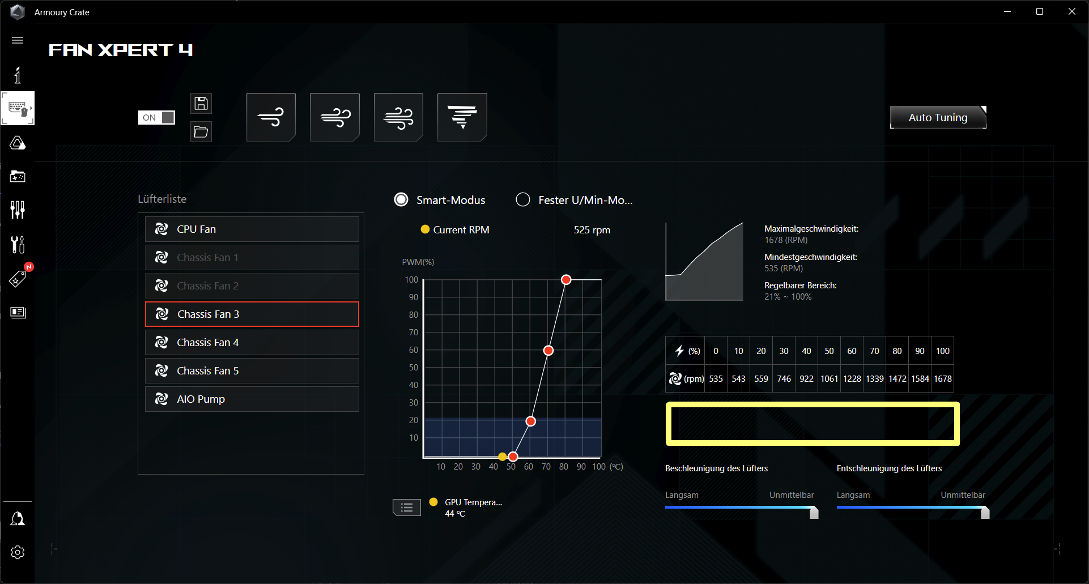Click the 0% PWM curve point
Image resolution: width=1089 pixels, height=584 pixels.
point(513,457)
